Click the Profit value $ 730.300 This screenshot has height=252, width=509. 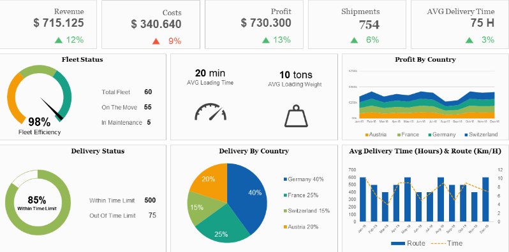point(266,23)
